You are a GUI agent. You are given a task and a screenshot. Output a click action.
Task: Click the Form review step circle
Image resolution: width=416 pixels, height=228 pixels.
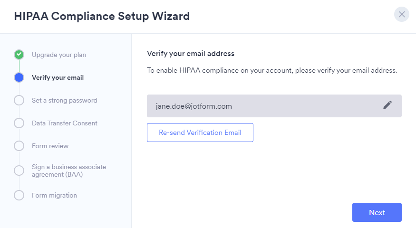click(x=19, y=146)
